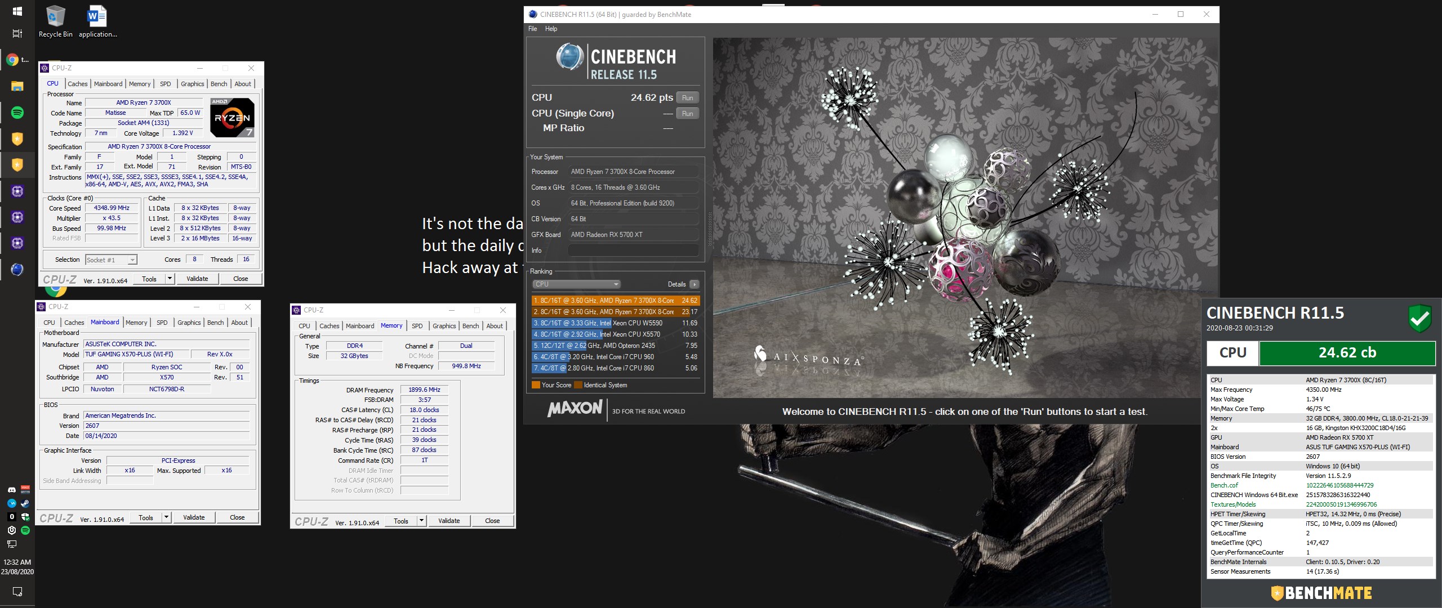Click Close button in CPU-Z Memory window

click(492, 521)
